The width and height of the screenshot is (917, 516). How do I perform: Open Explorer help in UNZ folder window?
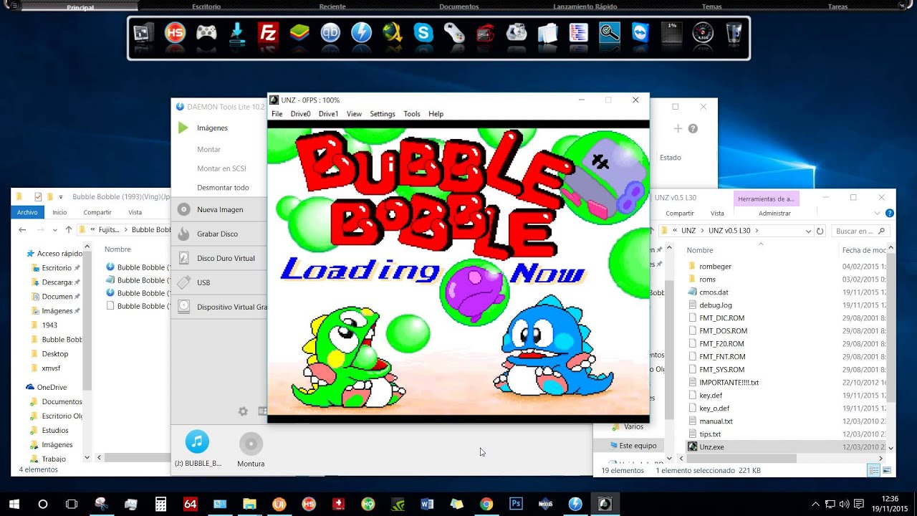pos(890,213)
